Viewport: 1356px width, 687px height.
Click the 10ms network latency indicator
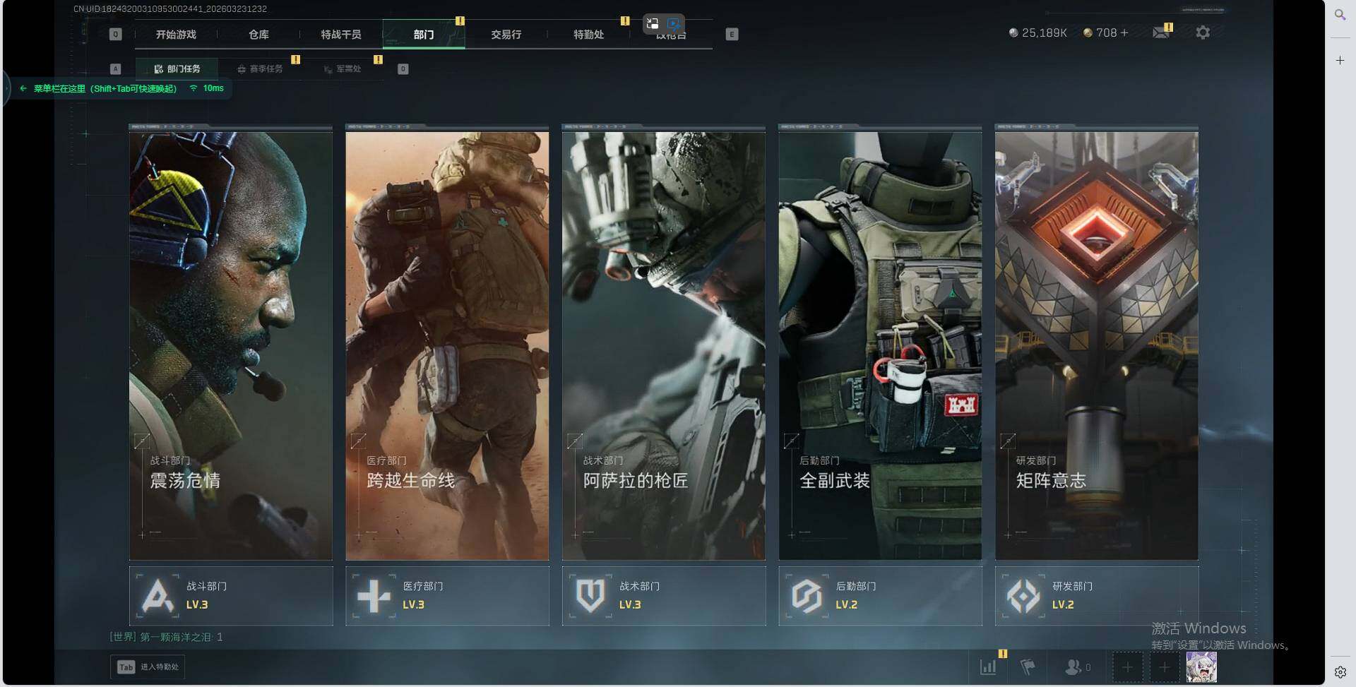(207, 89)
